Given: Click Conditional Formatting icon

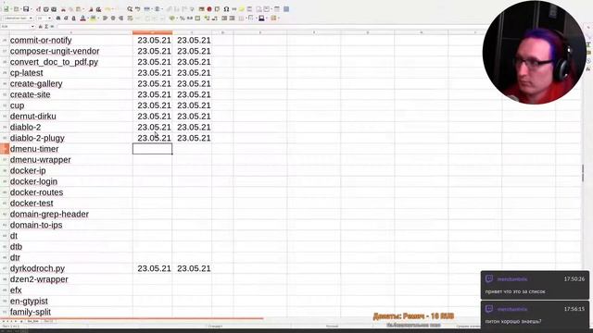Looking at the screenshot, I should tap(274, 18).
